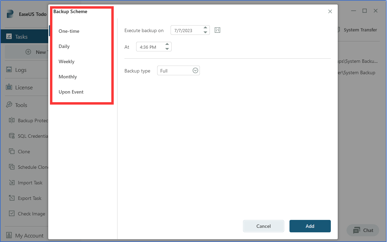Decrease the backup time with down arrow
This screenshot has height=242, width=387.
(167, 49)
